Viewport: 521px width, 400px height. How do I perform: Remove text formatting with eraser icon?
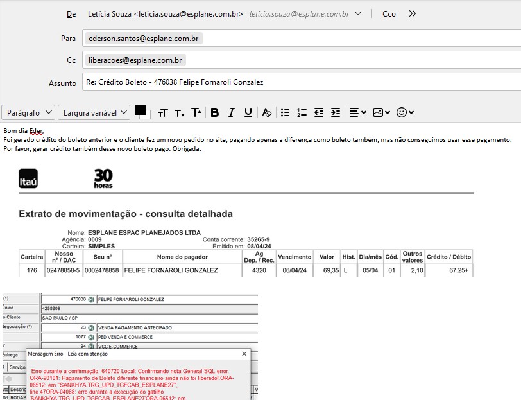[267, 112]
